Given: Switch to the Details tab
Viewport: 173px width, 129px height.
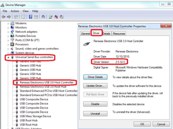Looking at the screenshot, I should 106,34.
